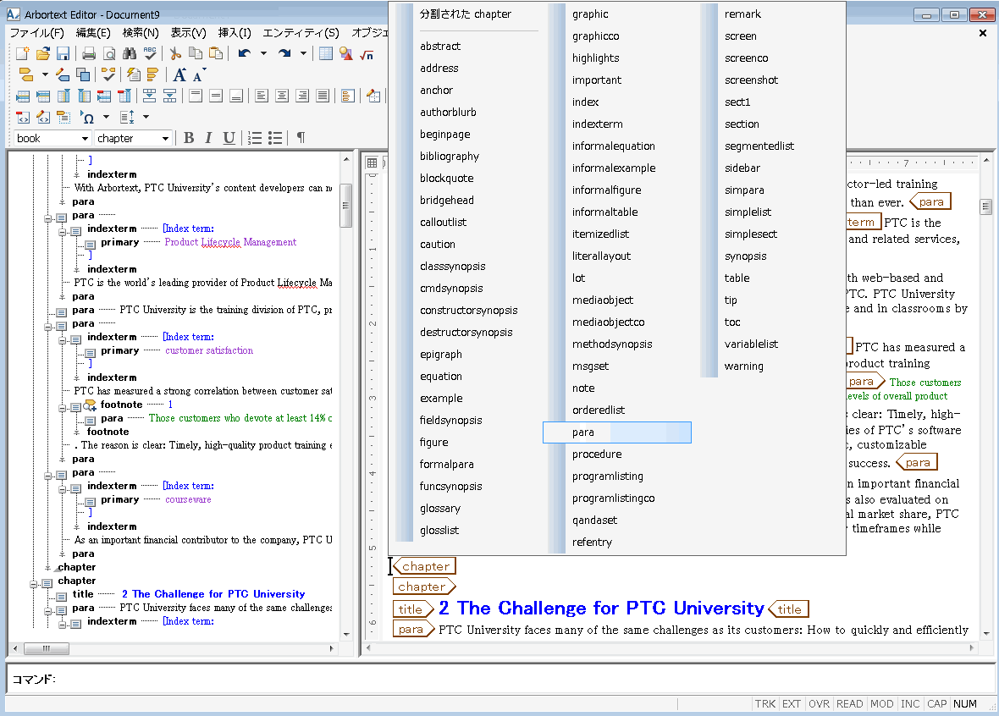Click tree pane horizontal scrollbar thumb
This screenshot has height=716, width=999.
[47, 648]
